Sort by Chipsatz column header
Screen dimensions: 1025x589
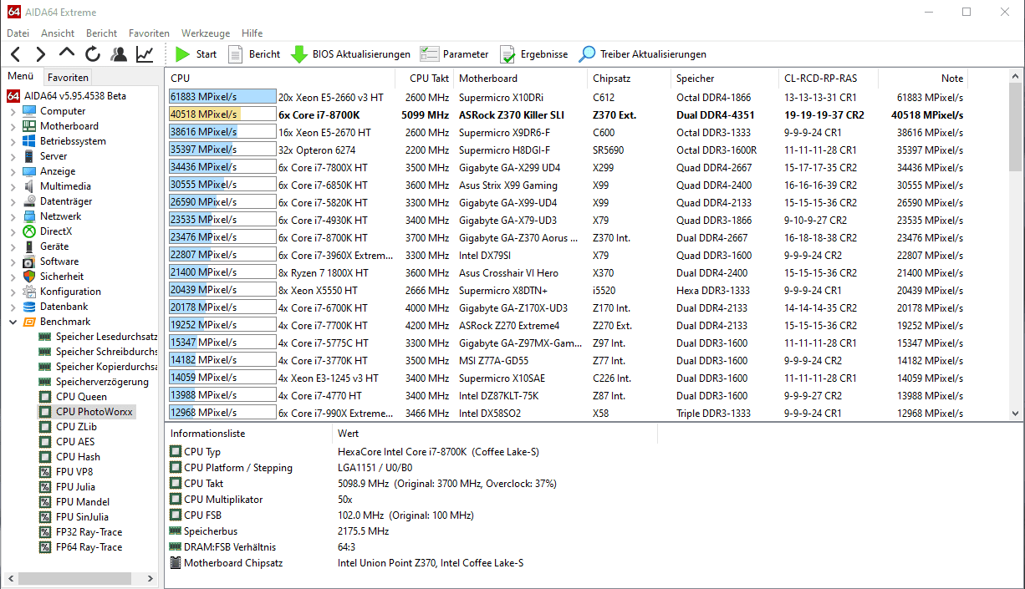tap(629, 79)
